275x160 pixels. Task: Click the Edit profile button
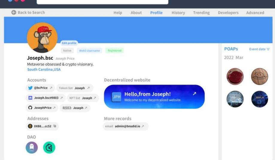click(69, 43)
